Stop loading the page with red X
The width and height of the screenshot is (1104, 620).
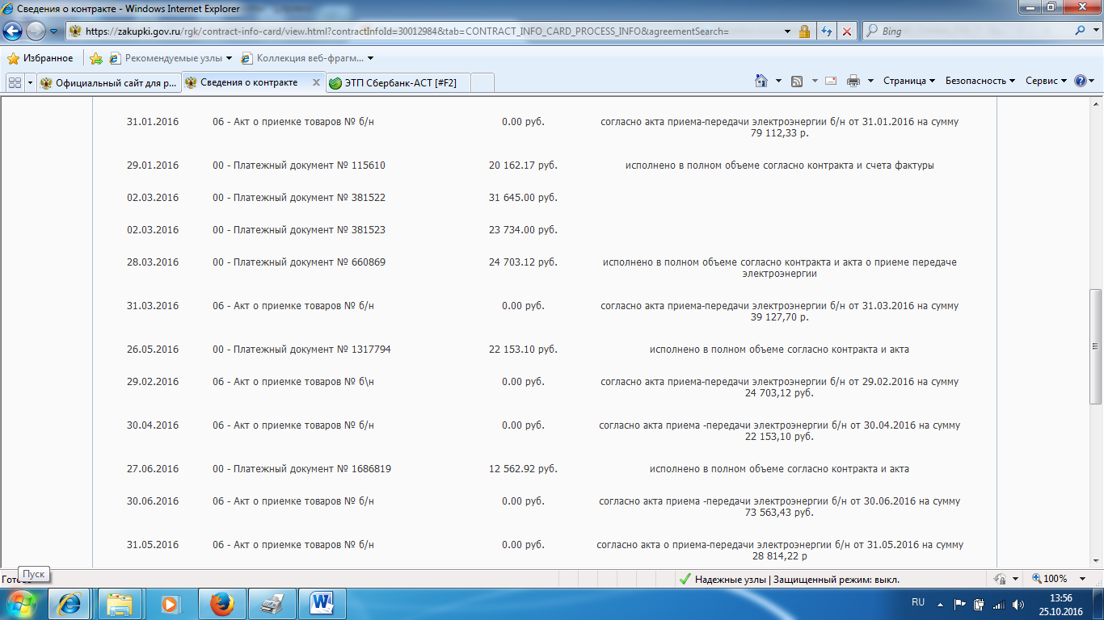[846, 31]
